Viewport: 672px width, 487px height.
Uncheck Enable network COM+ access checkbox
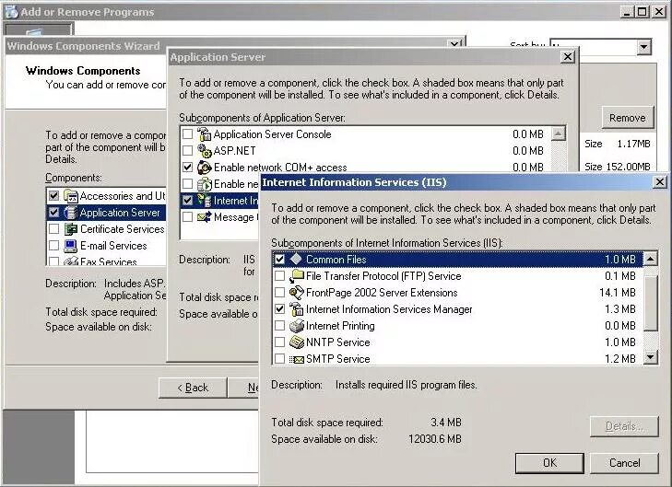187,168
